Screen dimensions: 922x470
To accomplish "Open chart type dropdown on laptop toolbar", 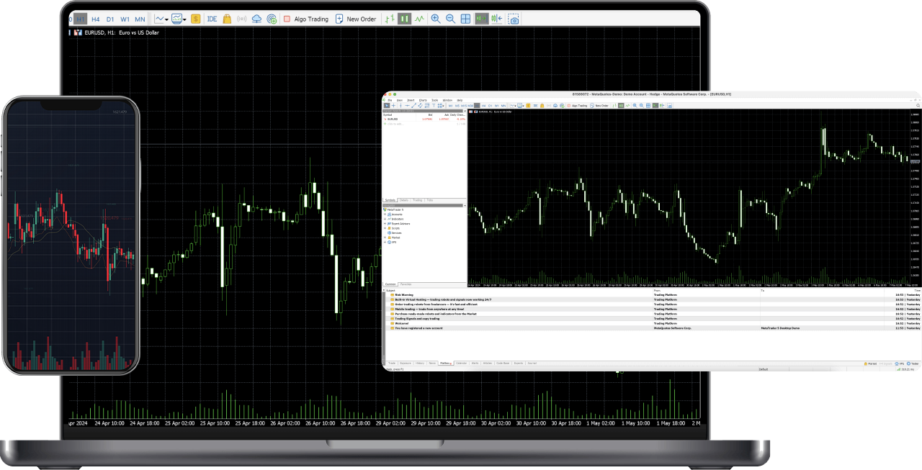I will click(160, 19).
